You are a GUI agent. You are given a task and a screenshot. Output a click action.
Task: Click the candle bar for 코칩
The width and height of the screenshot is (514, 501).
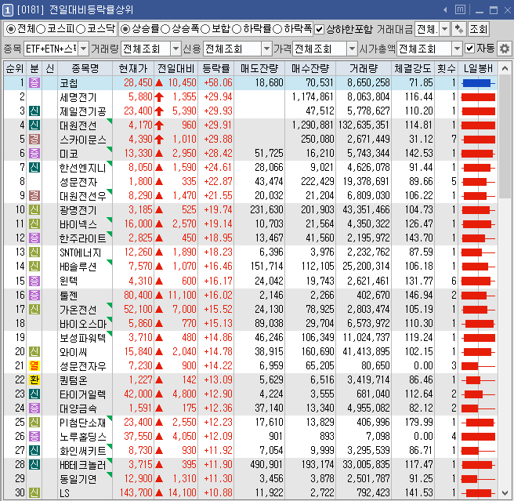click(478, 83)
